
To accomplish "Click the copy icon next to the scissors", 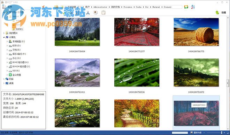I will [x=95, y=13].
